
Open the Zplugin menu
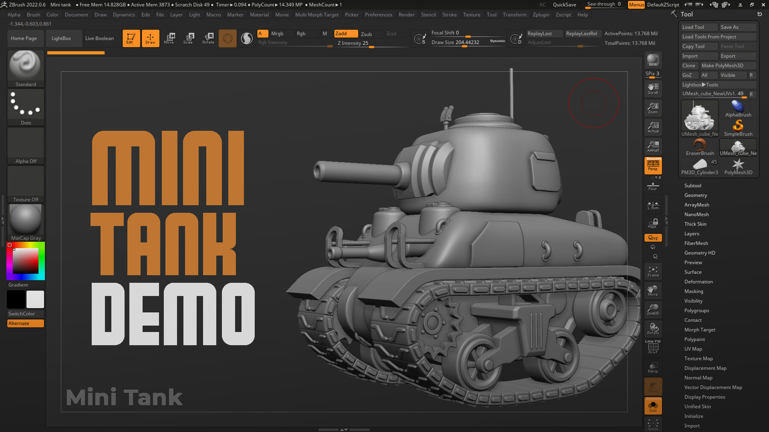click(541, 14)
